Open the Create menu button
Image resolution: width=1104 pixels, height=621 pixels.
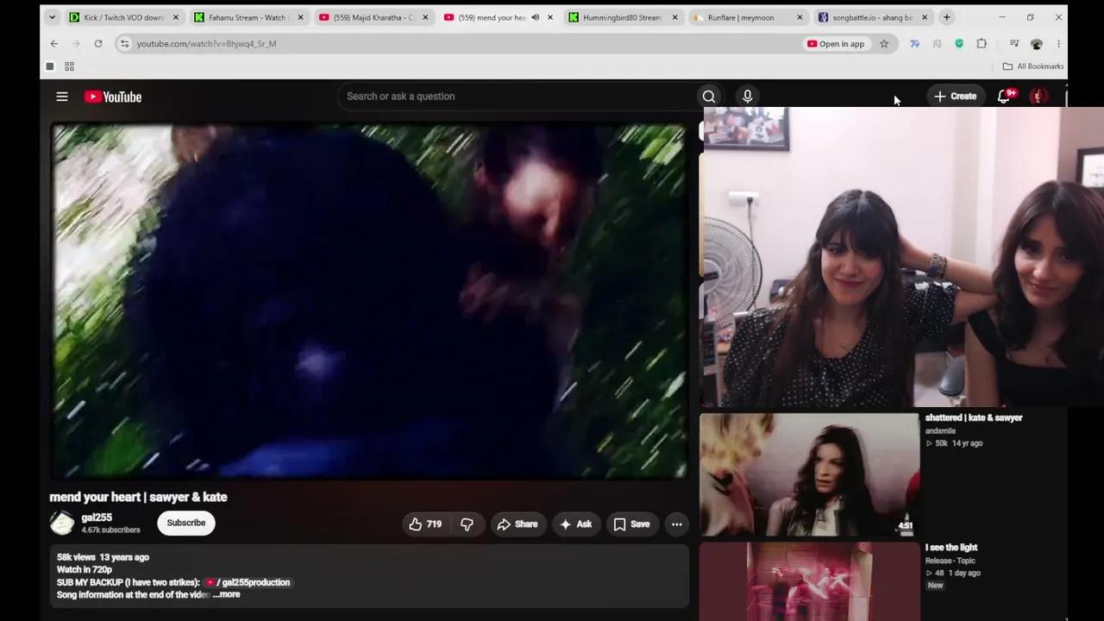956,97
